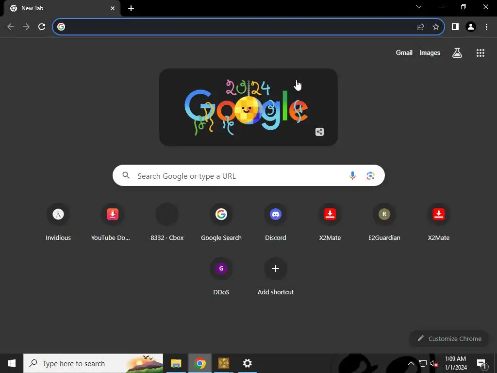Open the X2Mate shortcut next to Discord
This screenshot has width=497, height=373.
[330, 222]
